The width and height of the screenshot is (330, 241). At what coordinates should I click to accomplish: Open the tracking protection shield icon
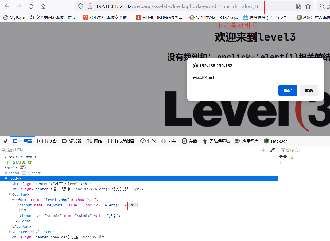pyautogui.click(x=80, y=6)
